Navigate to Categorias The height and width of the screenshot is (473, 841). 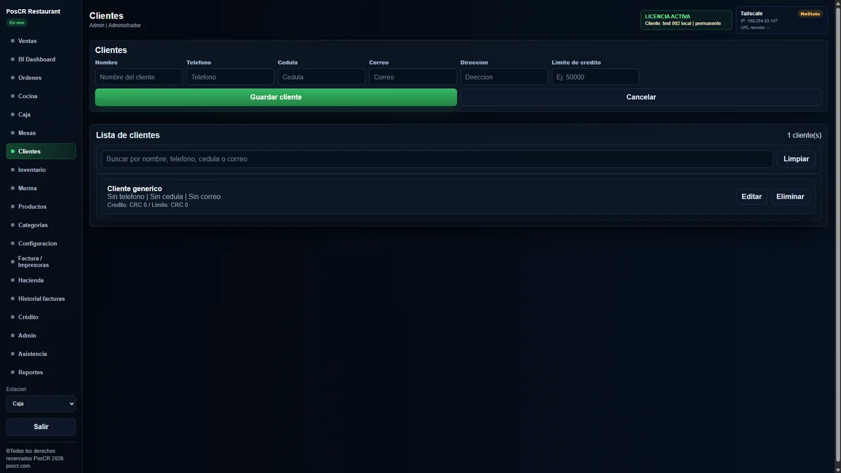pyautogui.click(x=41, y=225)
